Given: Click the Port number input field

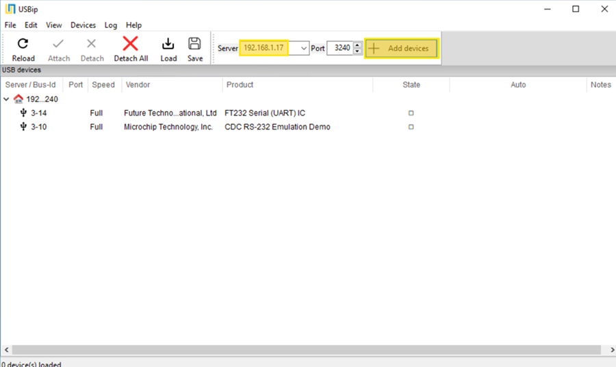Looking at the screenshot, I should tap(339, 49).
